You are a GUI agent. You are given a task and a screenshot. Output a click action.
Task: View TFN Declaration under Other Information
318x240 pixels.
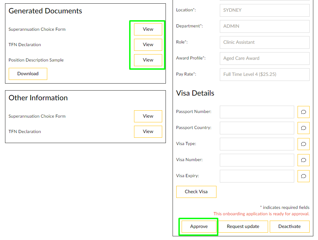point(148,132)
